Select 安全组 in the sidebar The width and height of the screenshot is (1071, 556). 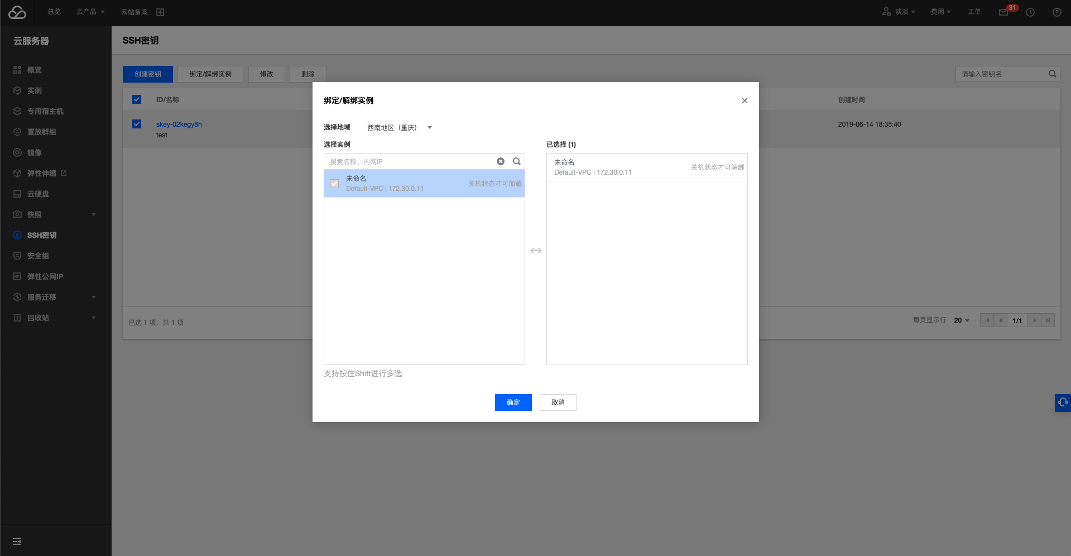[38, 256]
